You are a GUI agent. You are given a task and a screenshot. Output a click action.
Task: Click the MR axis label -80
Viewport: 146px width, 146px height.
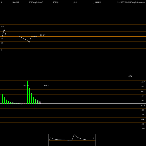(142, 124)
